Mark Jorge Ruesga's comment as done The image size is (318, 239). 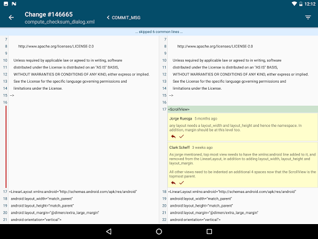[181, 136]
